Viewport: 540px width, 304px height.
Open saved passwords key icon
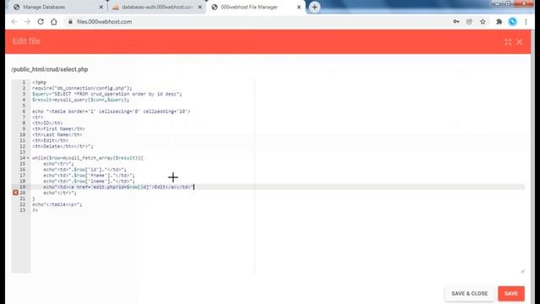456,22
